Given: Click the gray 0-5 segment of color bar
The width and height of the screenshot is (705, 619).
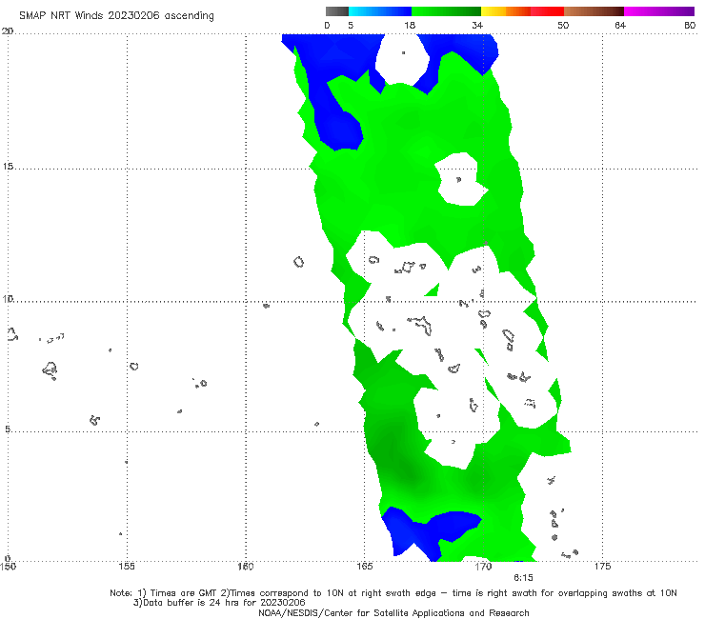Looking at the screenshot, I should point(337,11).
